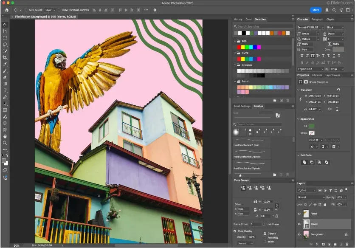Image resolution: width=355 pixels, height=248 pixels.
Task: Collapse the Grayscale swatch group
Action: coord(235,65)
